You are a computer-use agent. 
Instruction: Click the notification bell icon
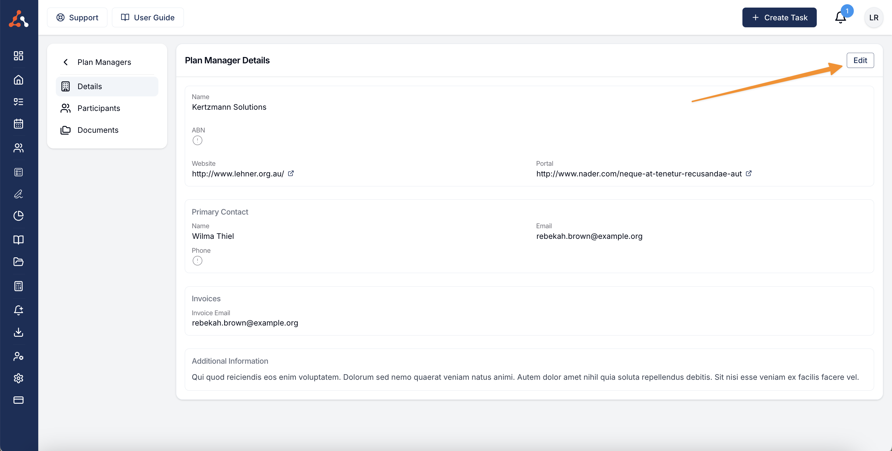pos(840,17)
